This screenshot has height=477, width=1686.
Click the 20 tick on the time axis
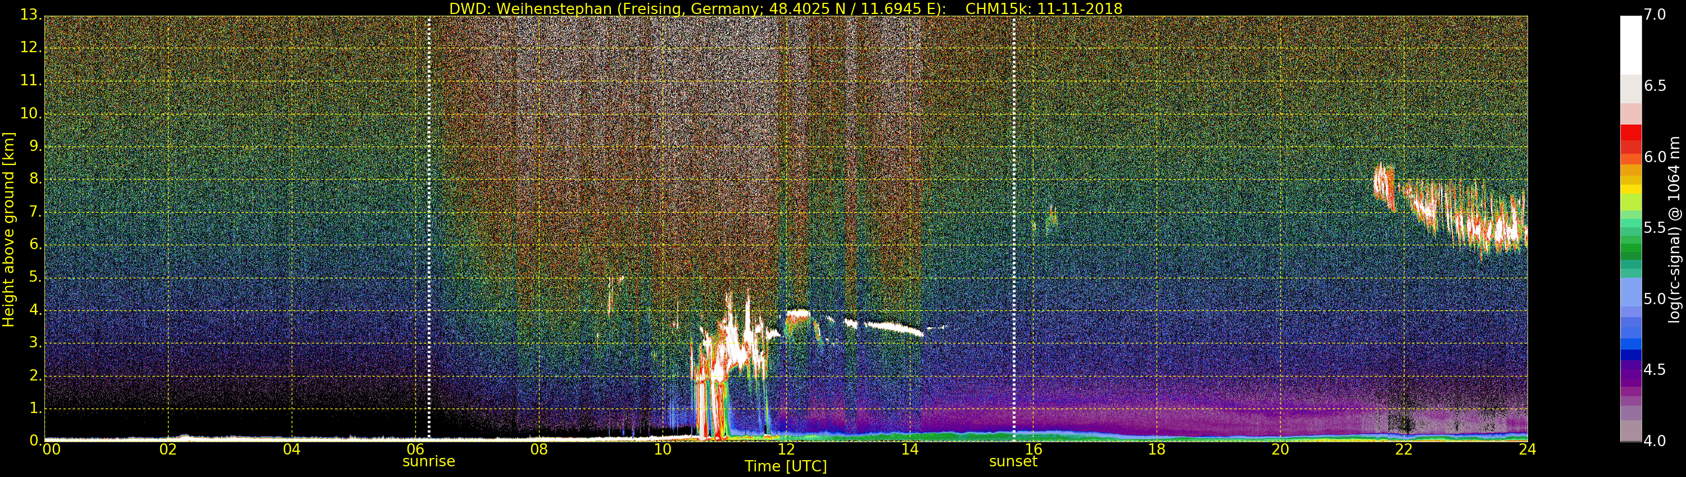click(x=1280, y=450)
